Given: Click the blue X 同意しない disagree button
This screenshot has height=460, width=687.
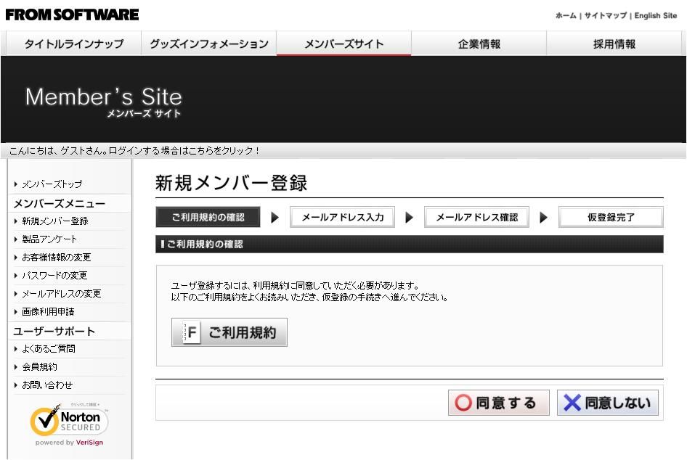Looking at the screenshot, I should (x=608, y=403).
